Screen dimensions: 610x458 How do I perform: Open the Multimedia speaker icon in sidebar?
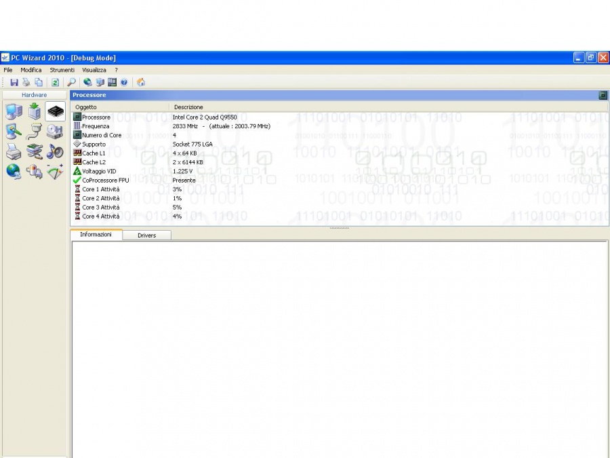[x=55, y=152]
